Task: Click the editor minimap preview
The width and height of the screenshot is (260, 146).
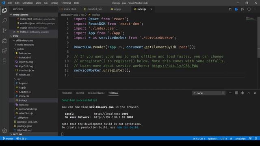Action: (251, 19)
